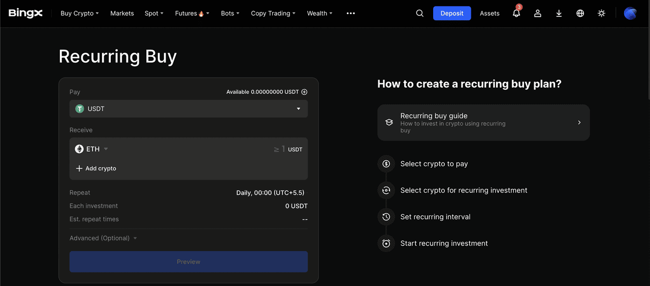Viewport: 650px width, 286px height.
Task: Click the Deposit button
Action: point(452,13)
